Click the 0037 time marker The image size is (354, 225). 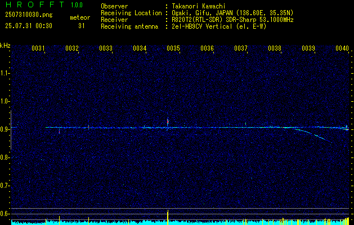coord(241,48)
